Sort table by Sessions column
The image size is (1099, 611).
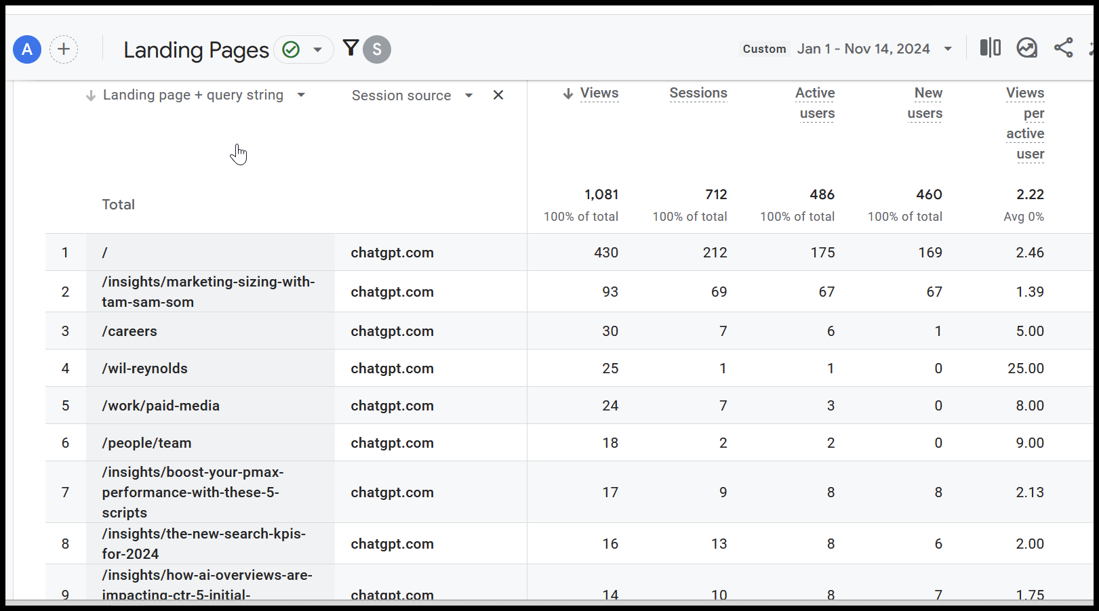pos(698,93)
